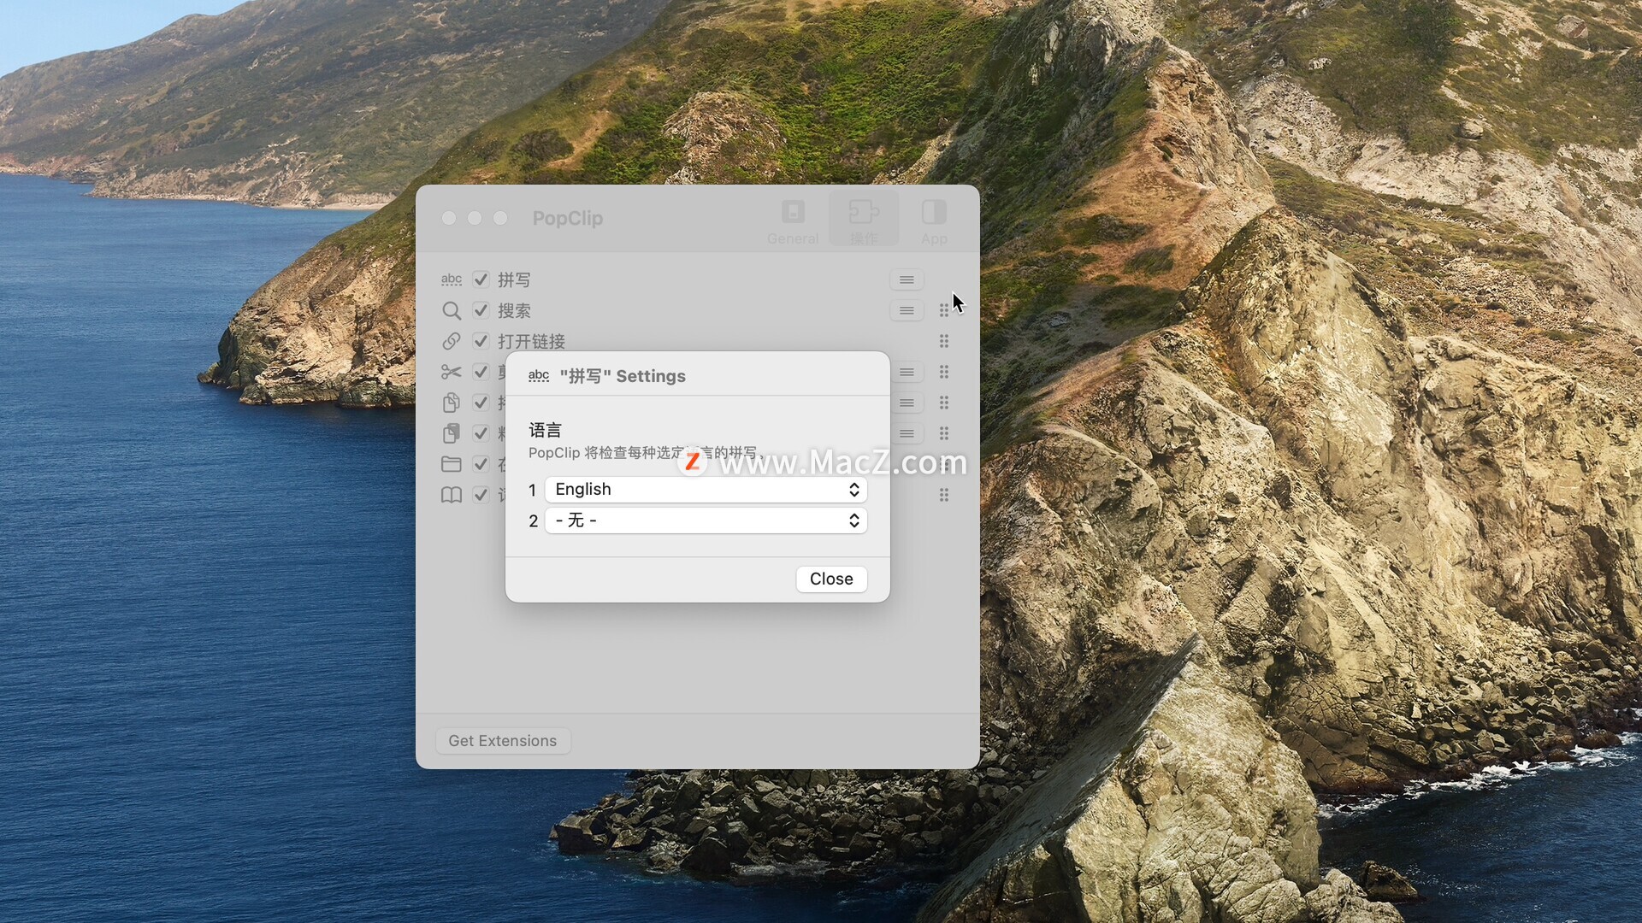Click the open book dictionary icon
Viewport: 1642px width, 923px height.
[452, 495]
